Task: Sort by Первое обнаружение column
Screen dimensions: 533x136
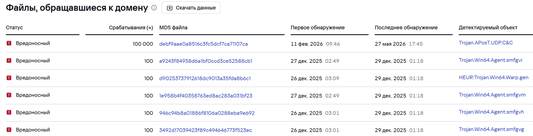Action: click(318, 28)
